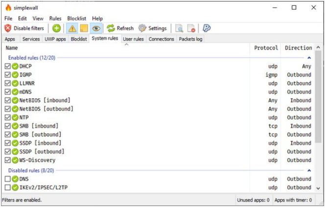
Task: Click the Disable filters shield icon
Action: coord(8,28)
